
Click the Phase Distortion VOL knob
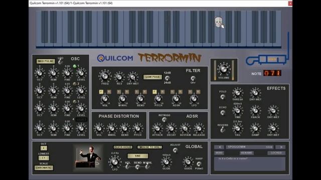(x=99, y=128)
